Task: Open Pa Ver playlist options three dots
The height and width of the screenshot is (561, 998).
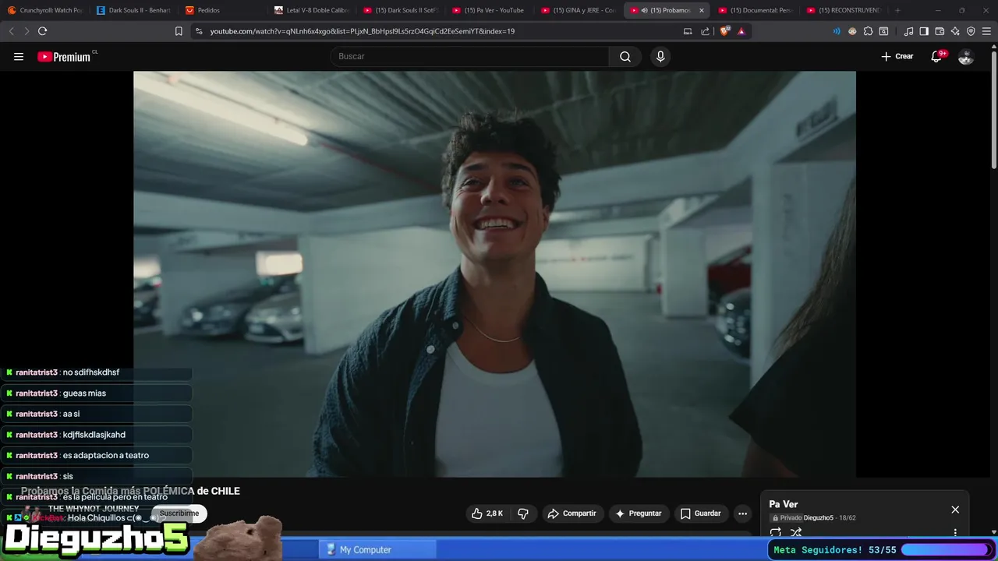Action: 955,533
